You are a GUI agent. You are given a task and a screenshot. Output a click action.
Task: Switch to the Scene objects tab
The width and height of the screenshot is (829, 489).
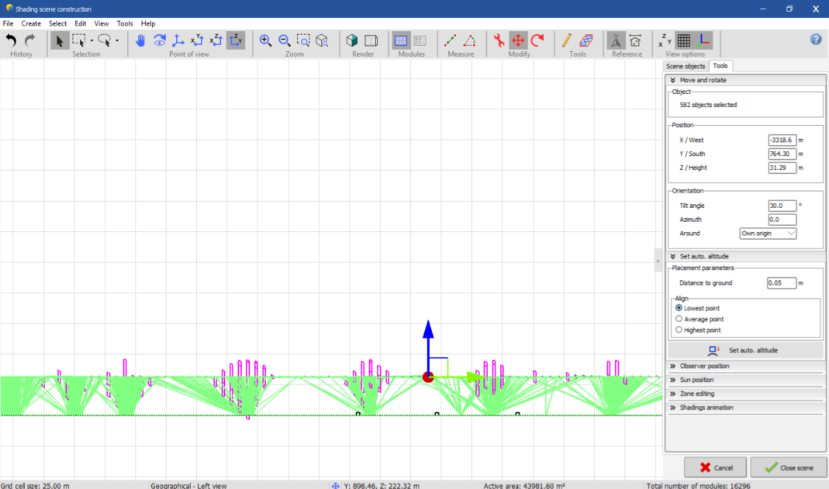[x=685, y=66]
